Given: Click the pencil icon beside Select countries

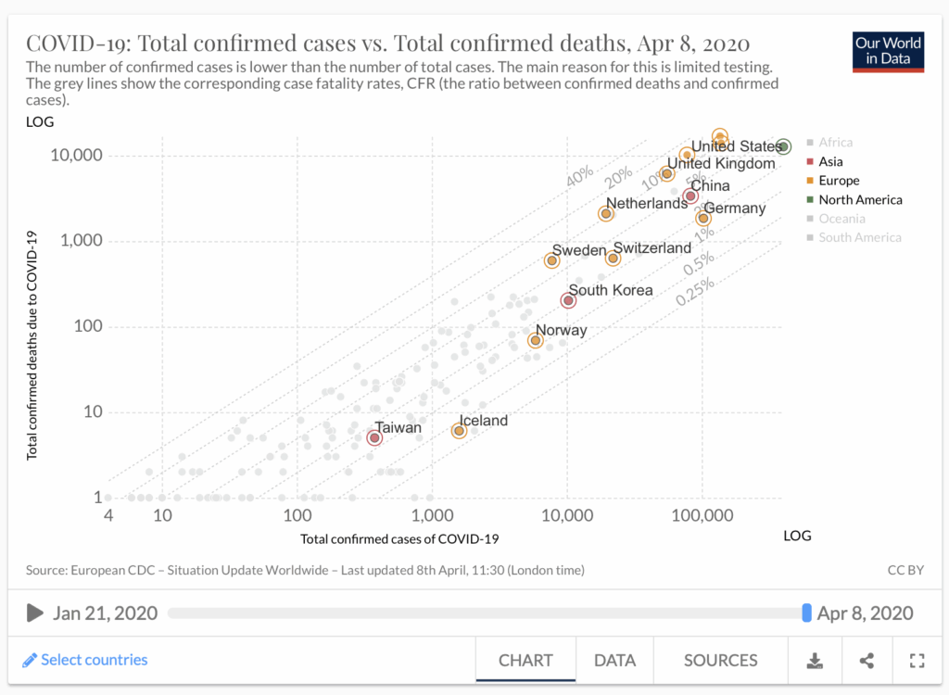Looking at the screenshot, I should 30,660.
